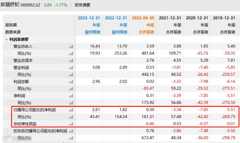Open chart icon for 同比(%) under 营业利润
The height and width of the screenshot is (143, 240).
point(71,75)
